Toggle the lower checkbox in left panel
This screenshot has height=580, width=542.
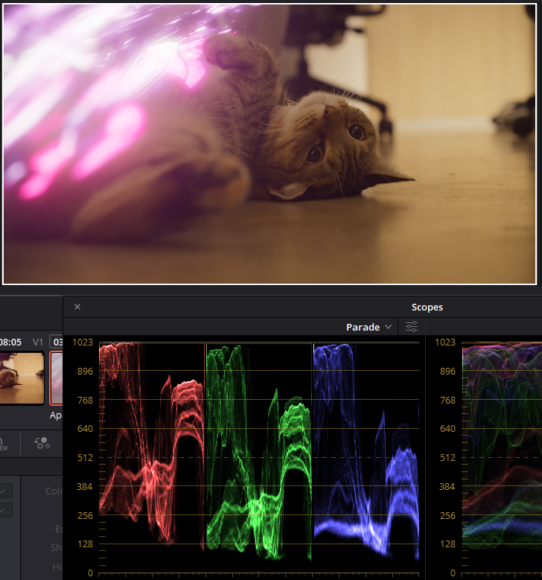click(x=4, y=510)
